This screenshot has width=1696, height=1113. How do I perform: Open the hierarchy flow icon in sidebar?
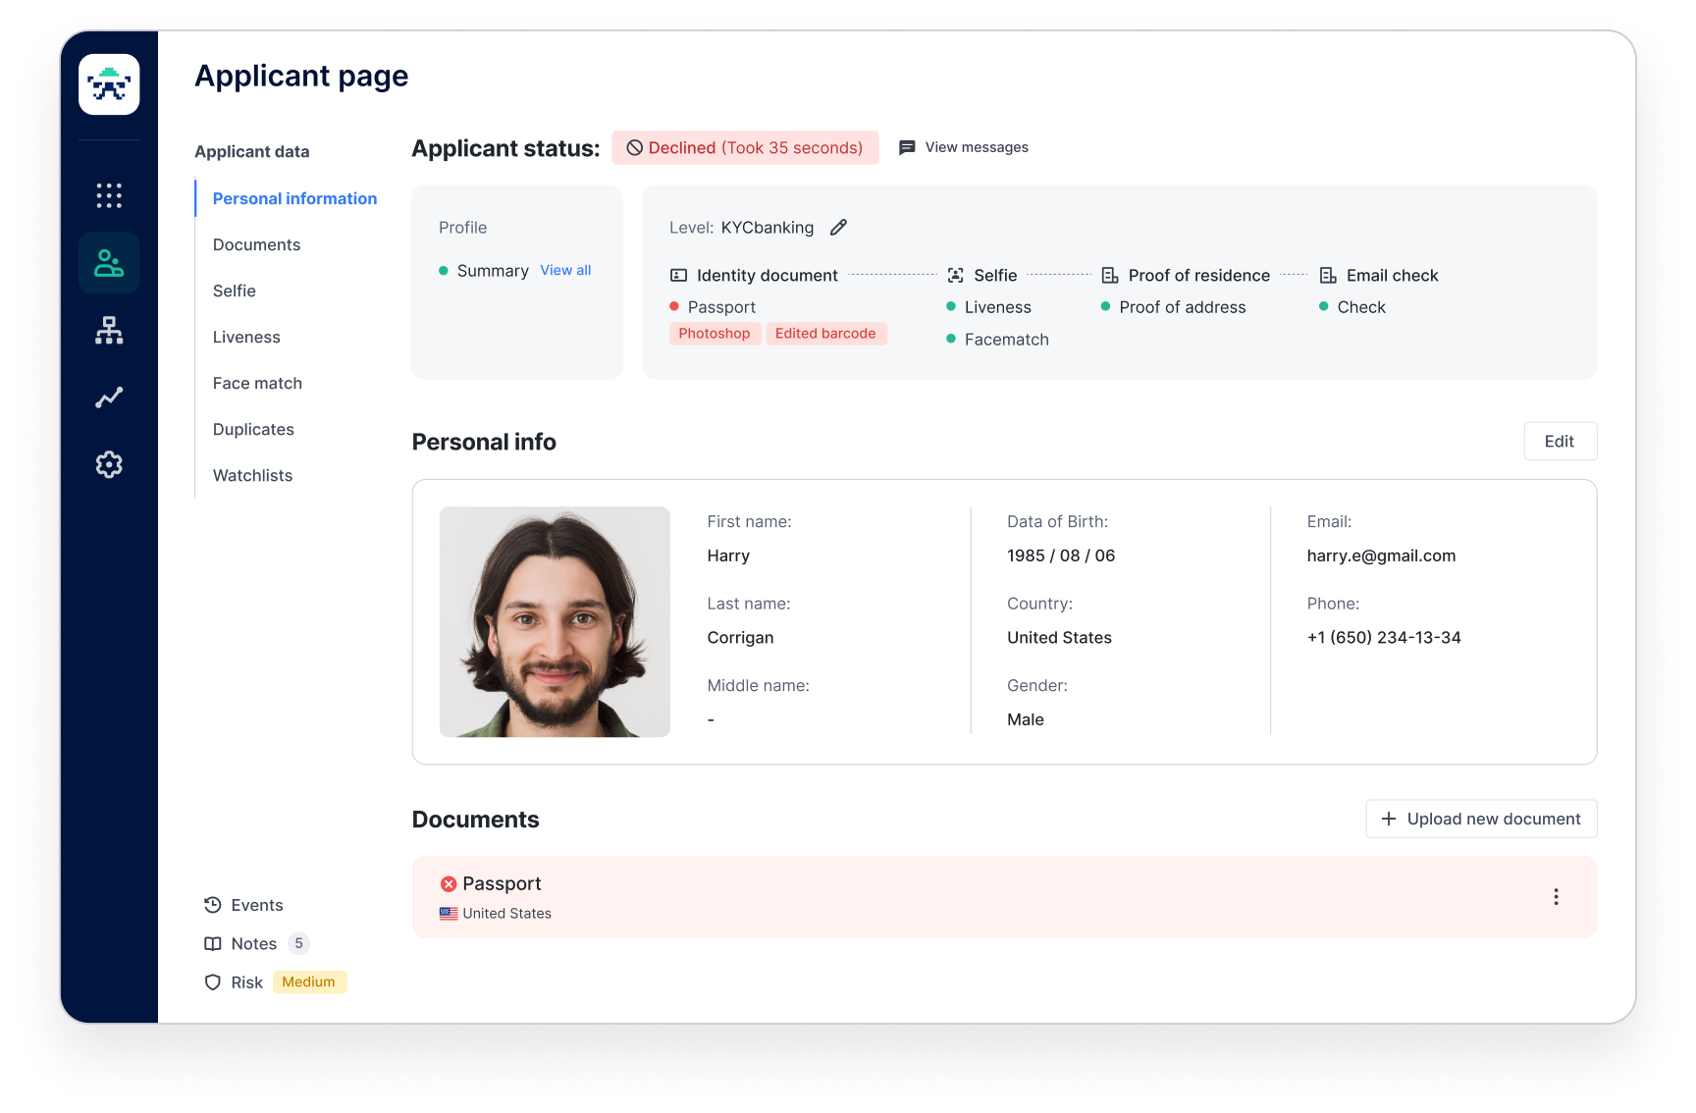pos(109,330)
